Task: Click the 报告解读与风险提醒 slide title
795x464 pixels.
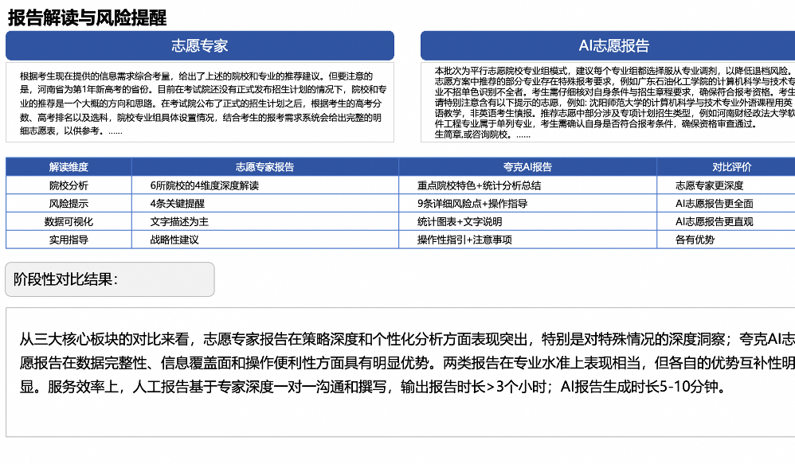Action: (x=87, y=17)
